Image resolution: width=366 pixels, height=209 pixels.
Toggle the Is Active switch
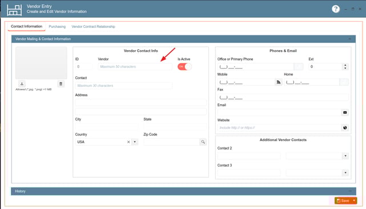pos(184,67)
